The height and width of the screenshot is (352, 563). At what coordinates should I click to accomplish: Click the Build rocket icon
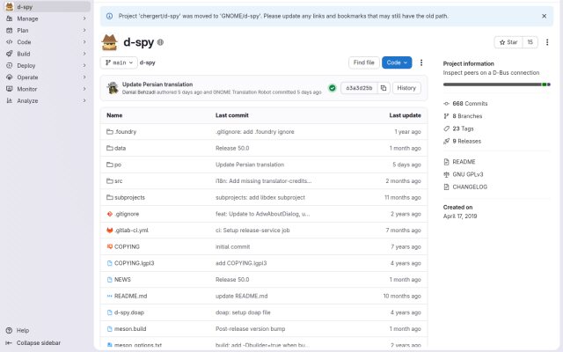pyautogui.click(x=10, y=54)
